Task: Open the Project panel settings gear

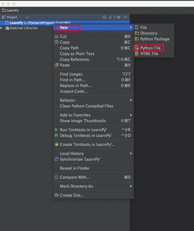Action: [119, 17]
